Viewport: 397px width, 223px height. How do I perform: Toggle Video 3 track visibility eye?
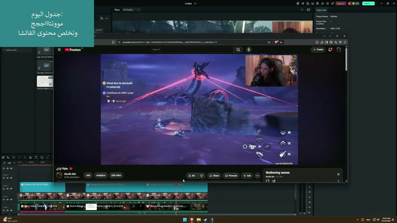click(x=11, y=189)
